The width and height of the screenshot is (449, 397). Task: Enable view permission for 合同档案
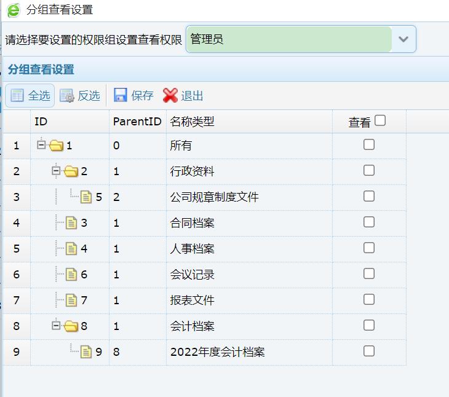369,222
